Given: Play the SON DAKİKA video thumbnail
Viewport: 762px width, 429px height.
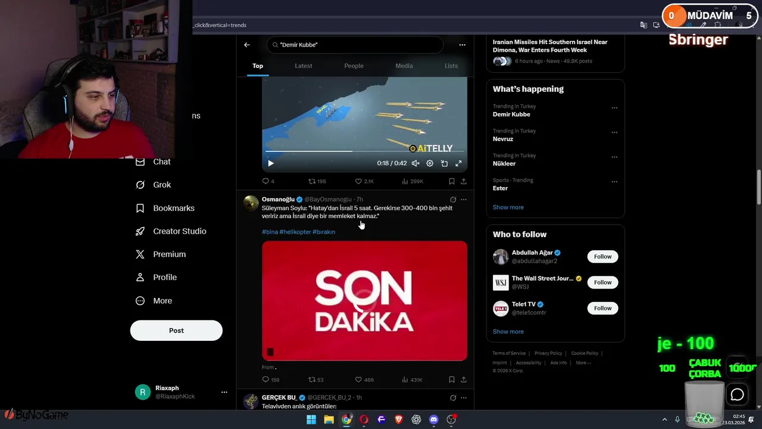Looking at the screenshot, I should point(364,301).
